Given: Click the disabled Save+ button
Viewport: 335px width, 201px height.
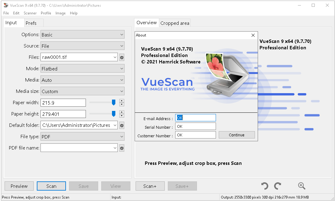Looking at the screenshot, I should pos(182,186).
